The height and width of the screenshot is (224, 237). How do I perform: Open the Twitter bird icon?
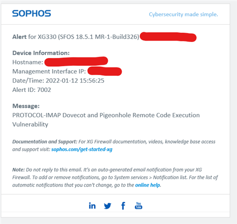point(108,206)
